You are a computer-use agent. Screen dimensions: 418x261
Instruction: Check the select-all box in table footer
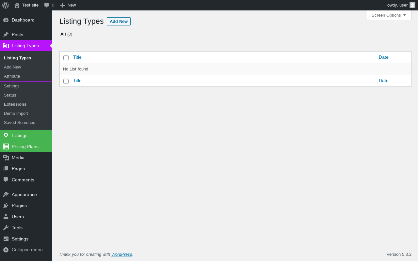[x=66, y=81]
